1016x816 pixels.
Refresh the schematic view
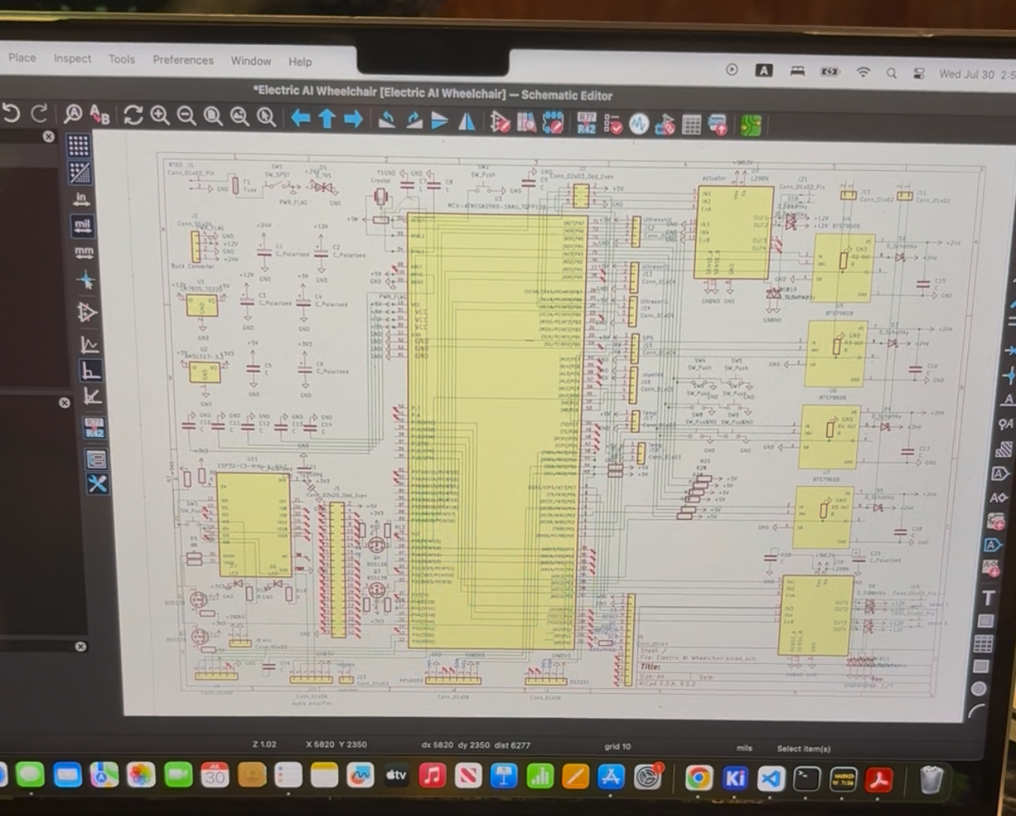133,116
